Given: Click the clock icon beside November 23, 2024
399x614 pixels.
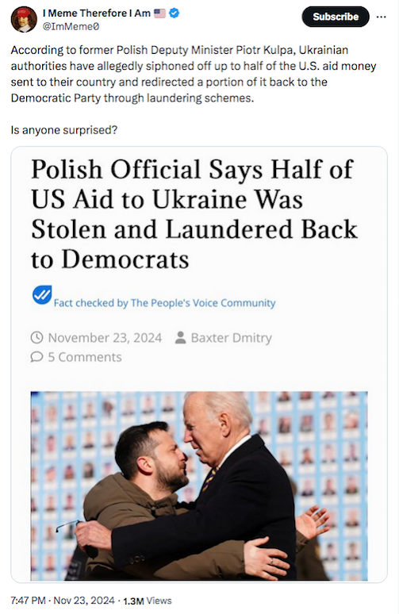Looking at the screenshot, I should pyautogui.click(x=36, y=338).
